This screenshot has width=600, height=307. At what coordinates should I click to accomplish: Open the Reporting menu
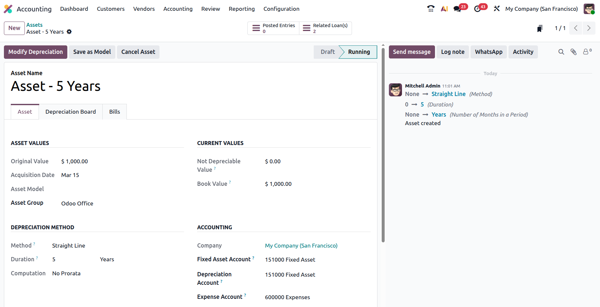pos(242,9)
